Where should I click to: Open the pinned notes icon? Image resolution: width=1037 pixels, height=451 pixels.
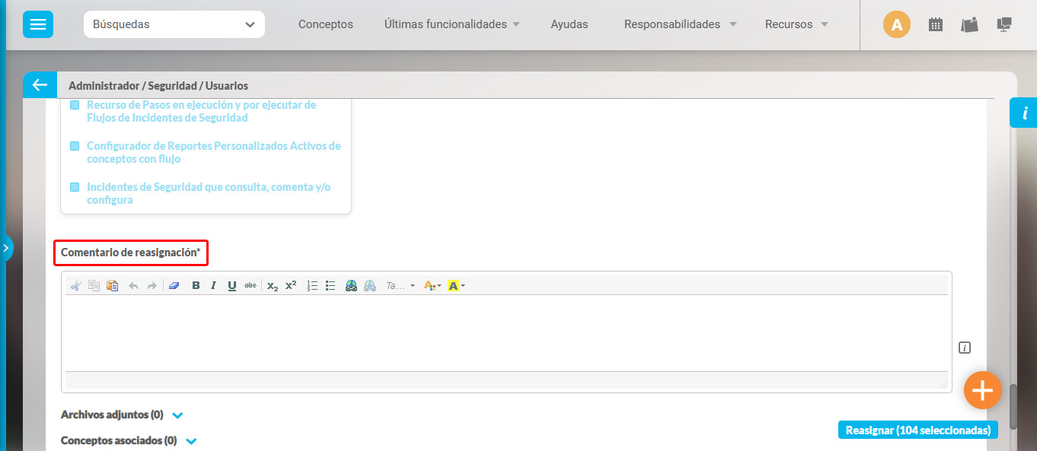[x=969, y=24]
